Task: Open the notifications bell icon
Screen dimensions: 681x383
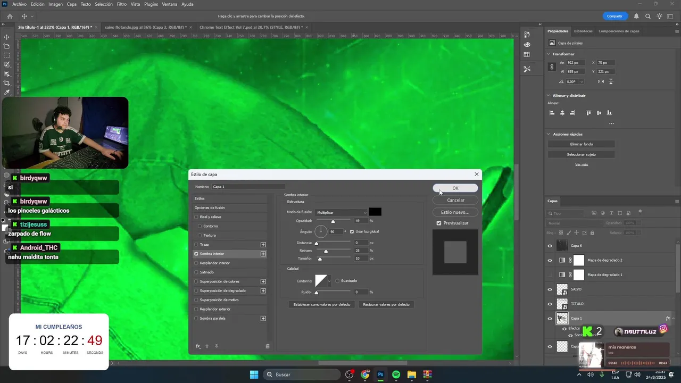Action: [x=636, y=16]
